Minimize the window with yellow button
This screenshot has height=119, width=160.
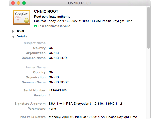(x=18, y=3)
